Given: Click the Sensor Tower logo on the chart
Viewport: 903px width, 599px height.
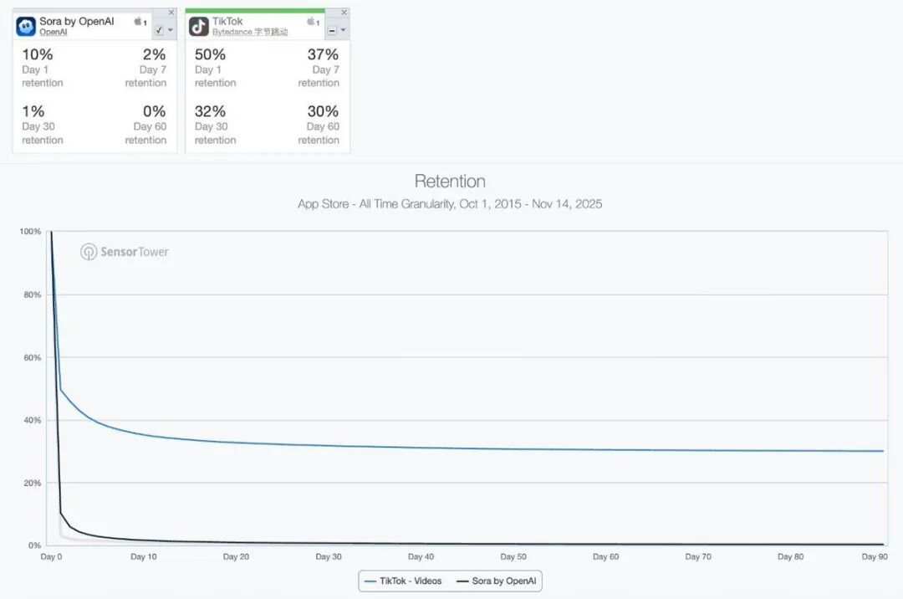Looking at the screenshot, I should [124, 252].
